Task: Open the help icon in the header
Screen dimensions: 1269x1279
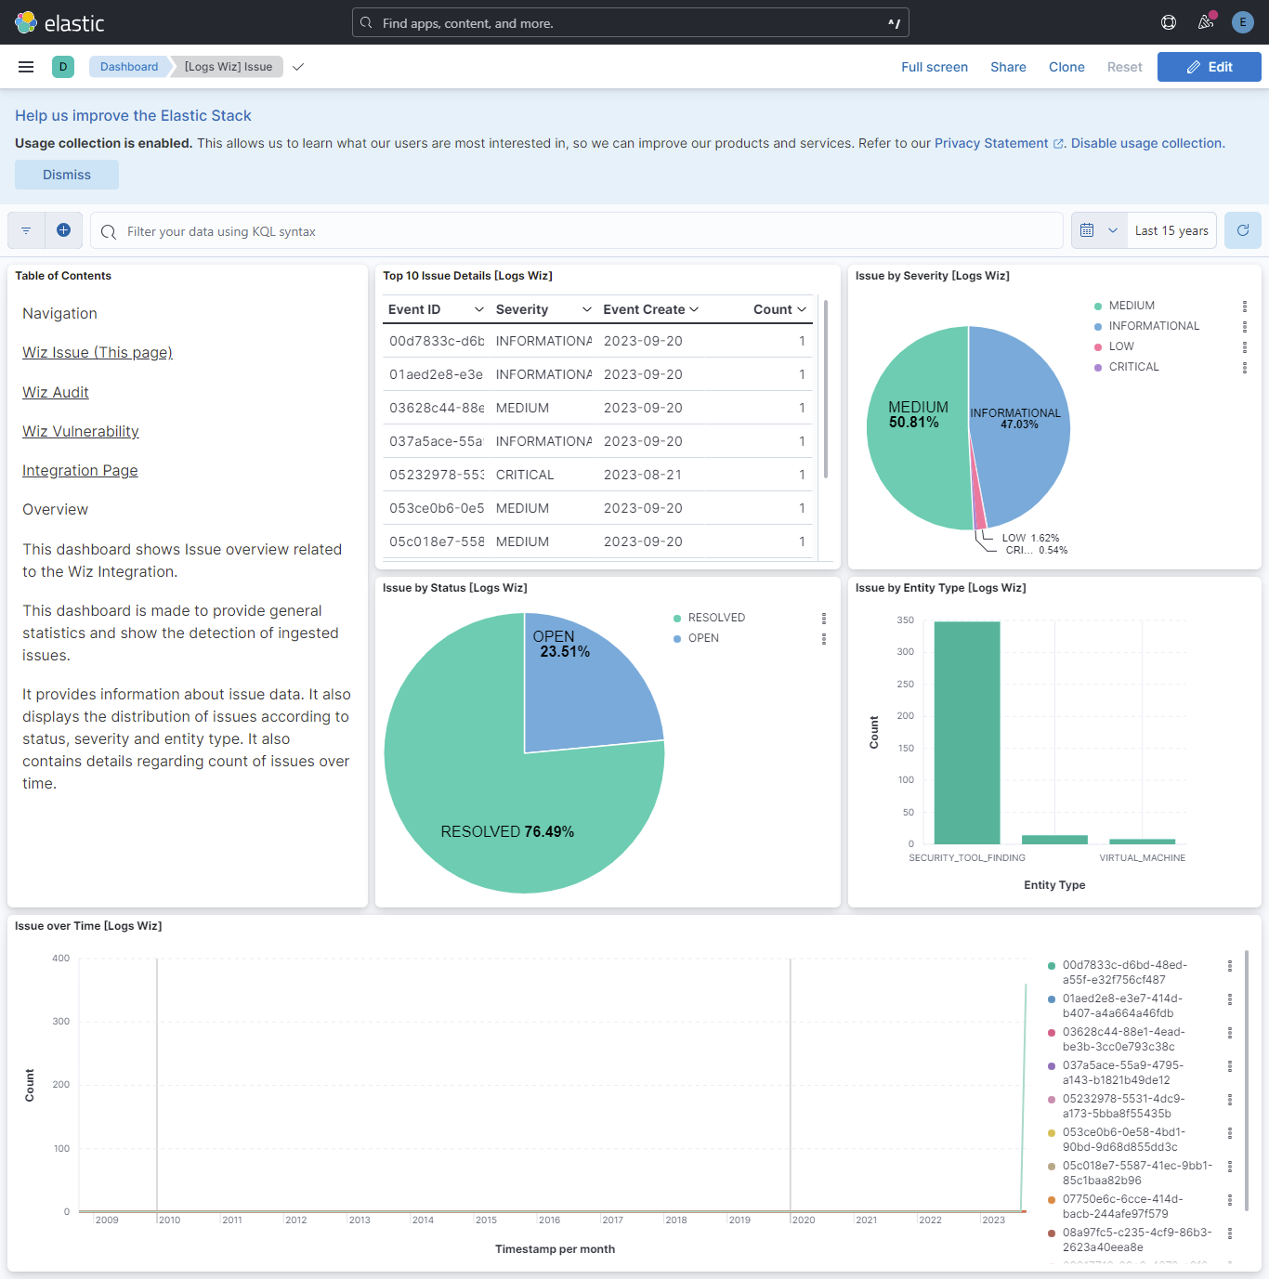Action: 1168,21
